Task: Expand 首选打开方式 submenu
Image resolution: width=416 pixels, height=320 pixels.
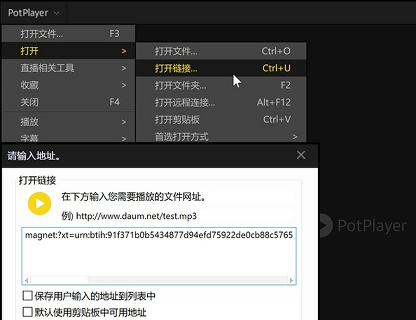Action: [x=221, y=136]
